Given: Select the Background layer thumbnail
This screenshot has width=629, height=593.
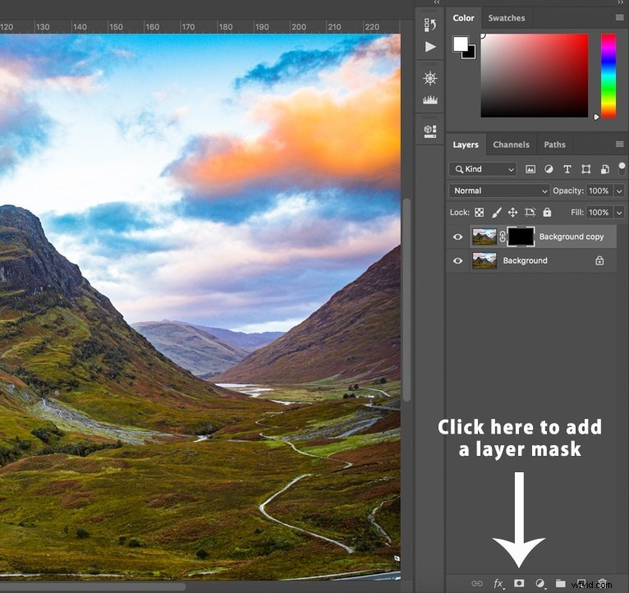Looking at the screenshot, I should pyautogui.click(x=484, y=261).
